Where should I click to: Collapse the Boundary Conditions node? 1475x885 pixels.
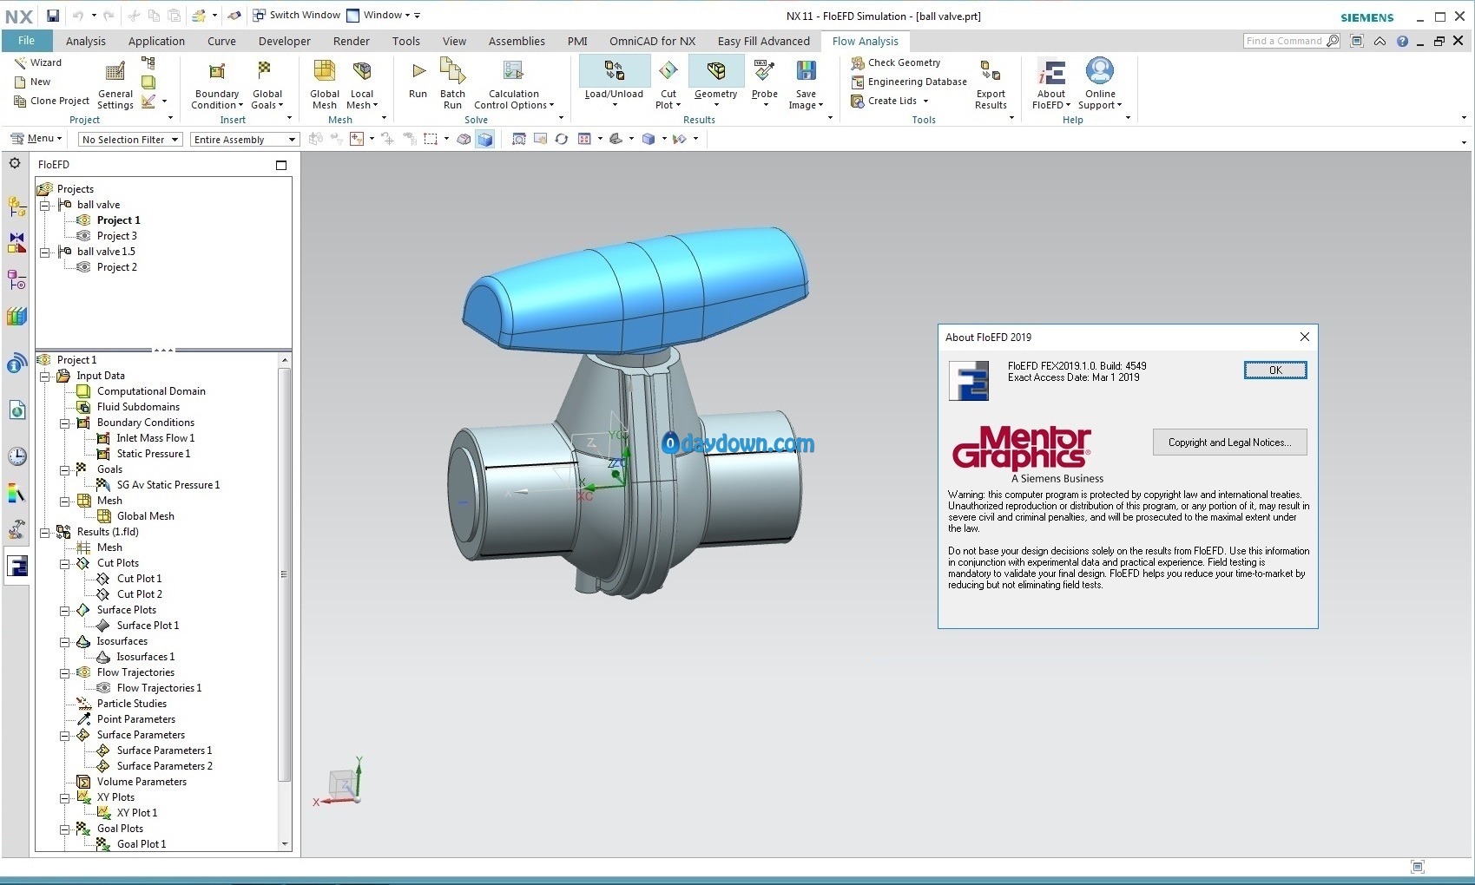click(x=65, y=423)
